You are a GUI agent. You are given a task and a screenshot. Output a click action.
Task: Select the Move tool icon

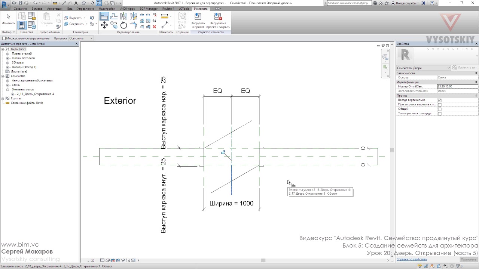point(104,25)
